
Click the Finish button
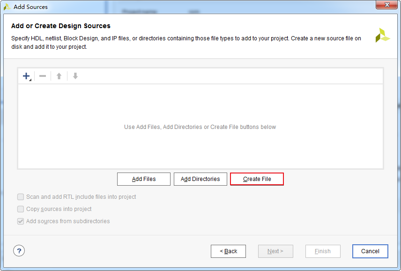tap(323, 251)
